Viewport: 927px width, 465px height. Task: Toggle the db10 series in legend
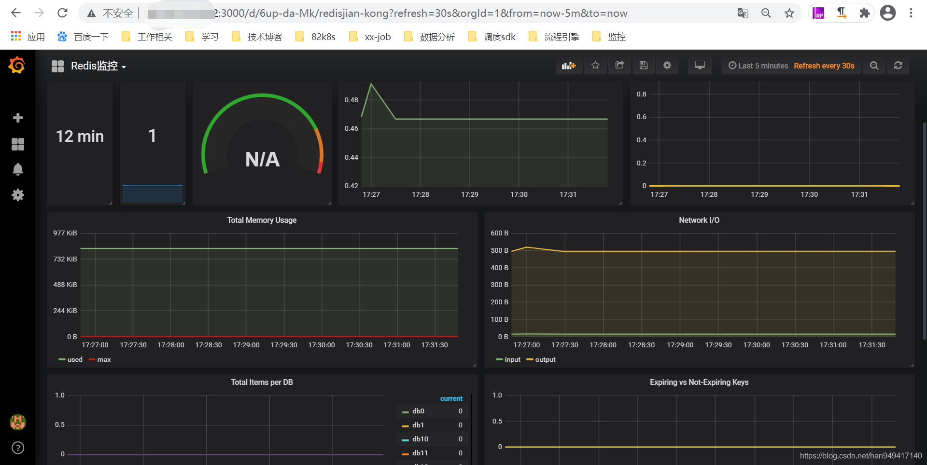(420, 439)
